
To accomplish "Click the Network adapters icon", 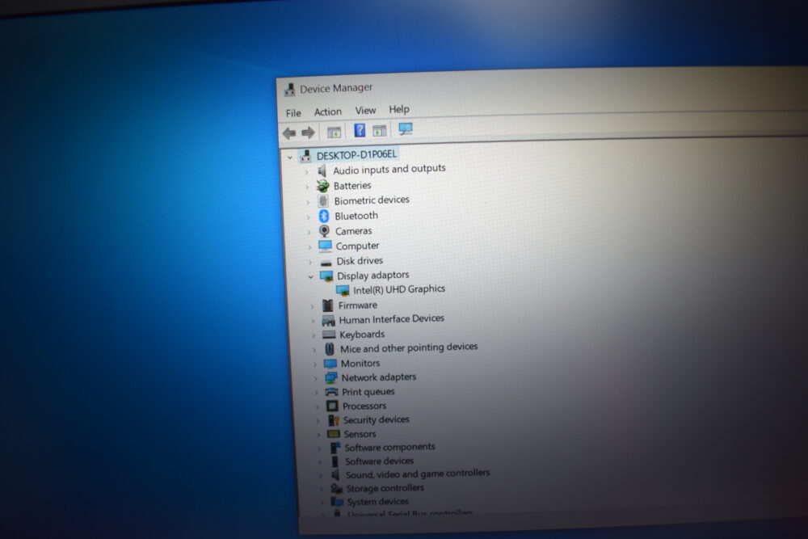I will [330, 377].
